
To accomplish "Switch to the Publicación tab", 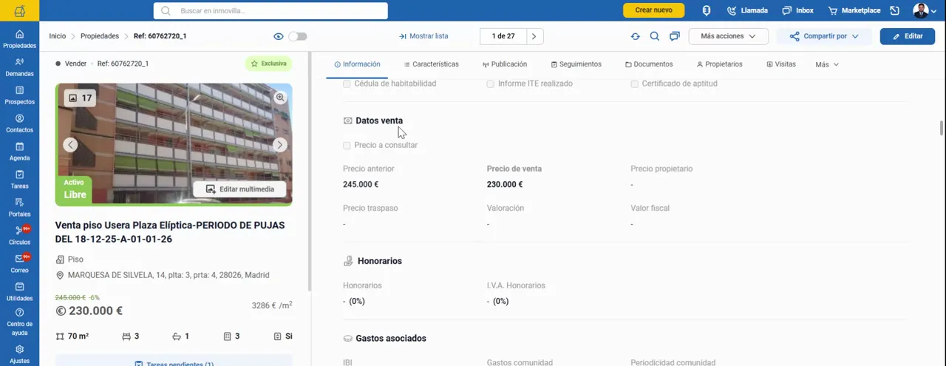I will tap(504, 64).
